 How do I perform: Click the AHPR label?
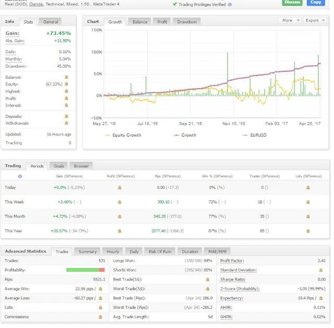pyautogui.click(x=226, y=308)
